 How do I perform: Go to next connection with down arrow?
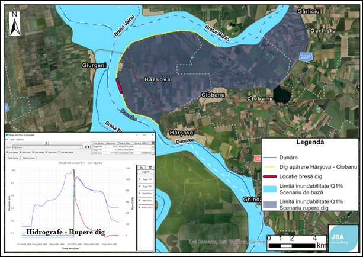tap(85, 147)
